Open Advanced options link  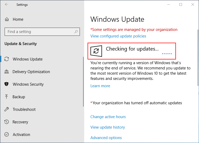[106, 138]
